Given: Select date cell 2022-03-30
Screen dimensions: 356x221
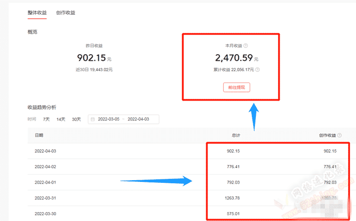Looking at the screenshot, I should (45, 213).
